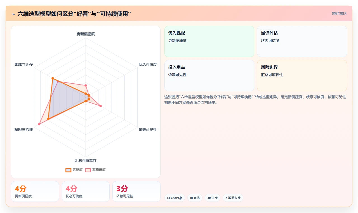The image size is (358, 213).
Task: Toggle the 实施难度 legend entry
Action: (x=95, y=170)
